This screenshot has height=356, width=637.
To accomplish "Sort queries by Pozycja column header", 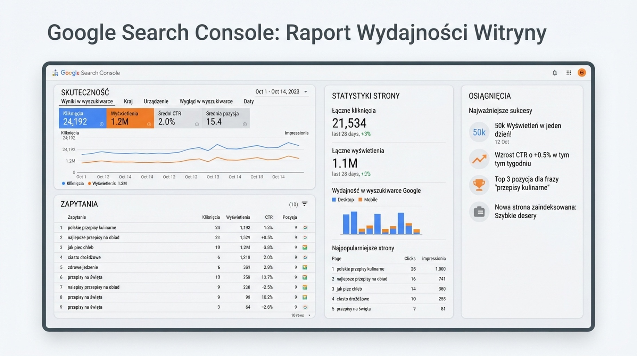I will pos(290,217).
